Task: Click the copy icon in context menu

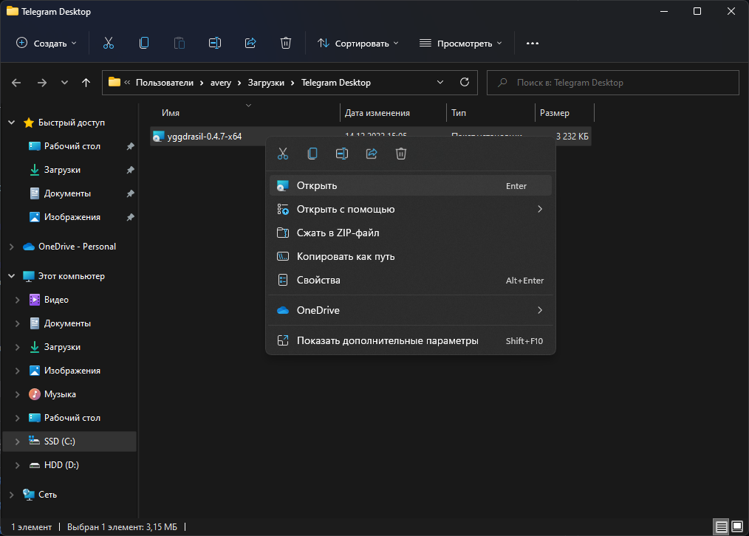Action: (x=312, y=154)
